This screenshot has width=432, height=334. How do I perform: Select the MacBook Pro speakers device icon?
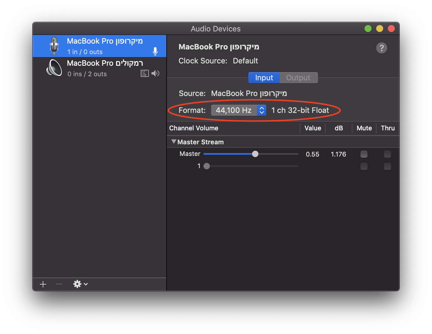(54, 68)
